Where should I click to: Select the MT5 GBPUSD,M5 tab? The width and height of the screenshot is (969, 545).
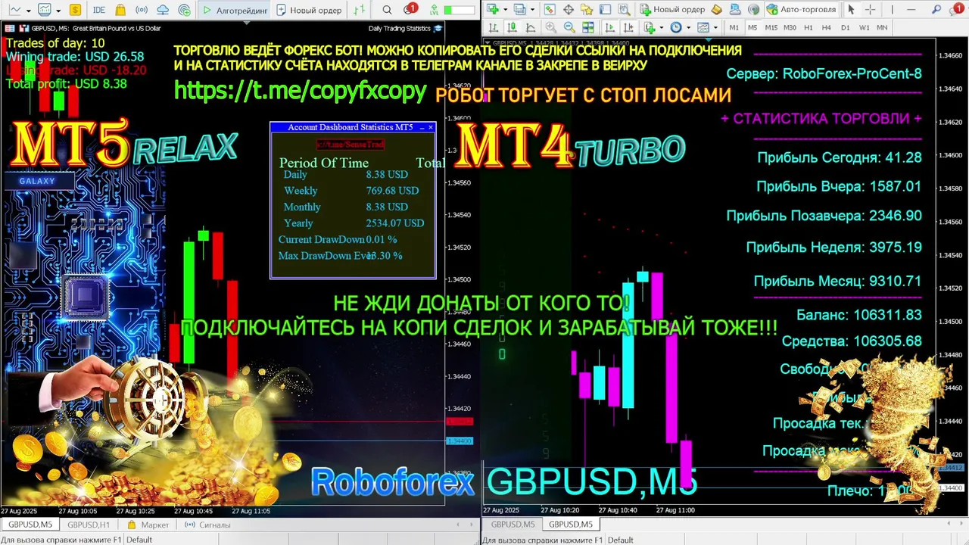point(30,525)
